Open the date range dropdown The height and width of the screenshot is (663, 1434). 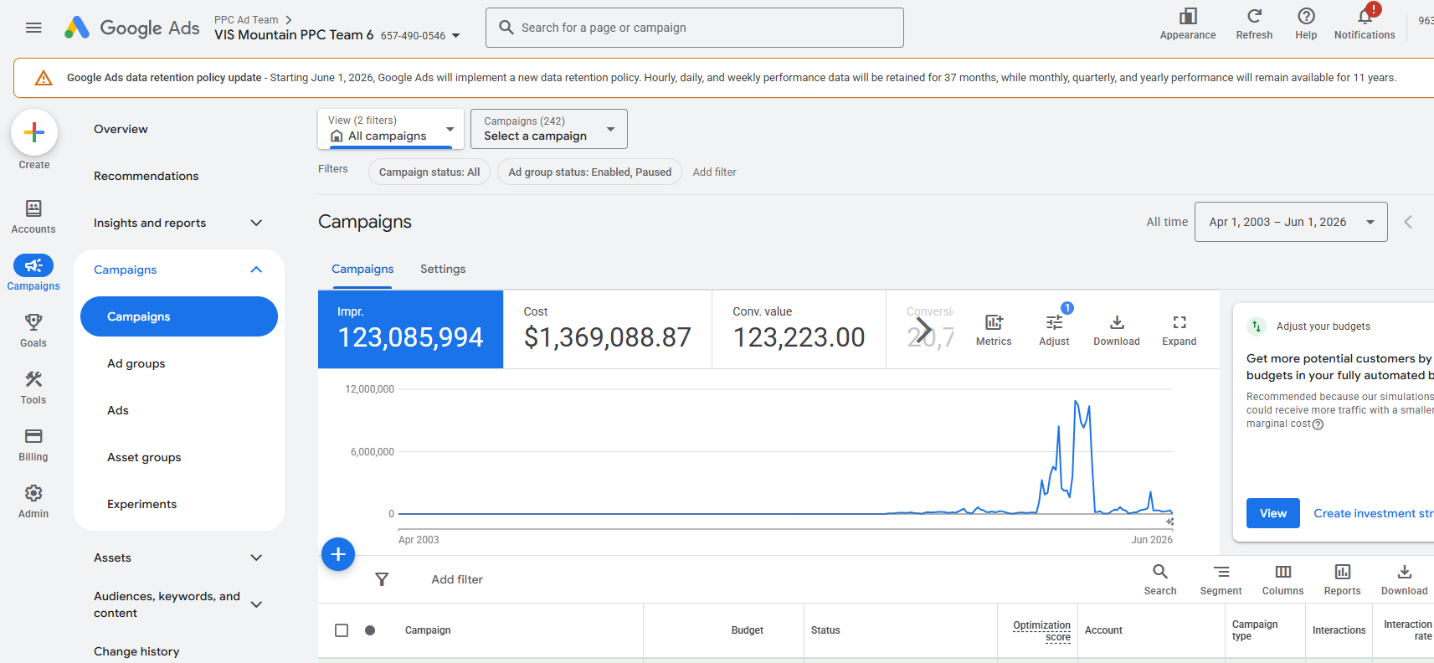click(x=1291, y=222)
